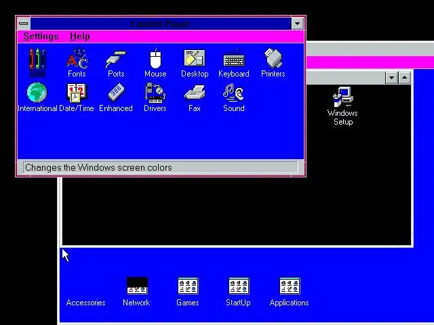Click the Control Panel title bar

click(x=161, y=24)
